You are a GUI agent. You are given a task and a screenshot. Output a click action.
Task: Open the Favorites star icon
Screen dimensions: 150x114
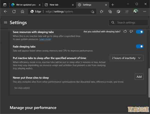point(101,11)
